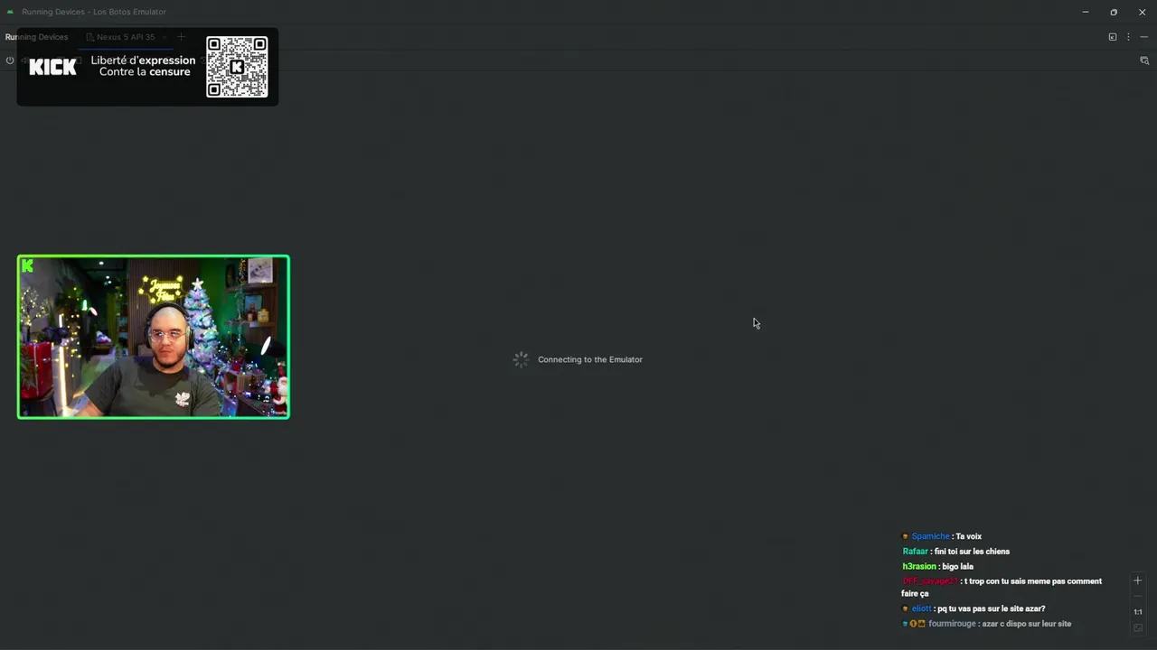Set zoom to 1:1 actual size

coord(1138,612)
